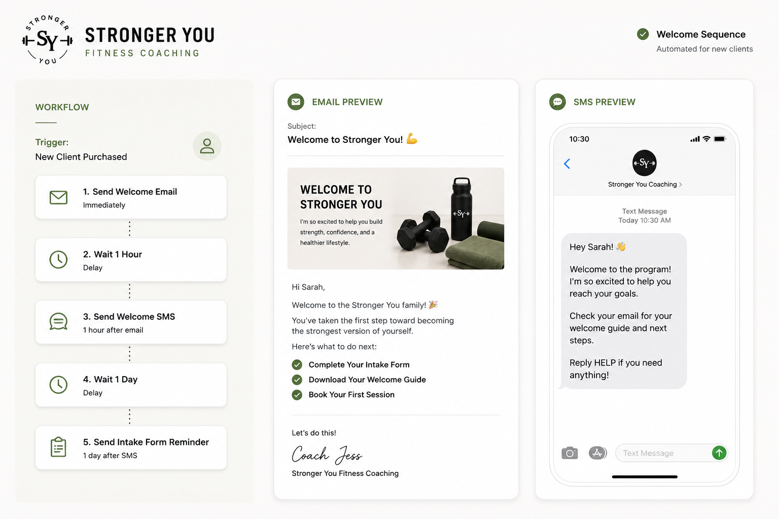779x519 pixels.
Task: Tap the Sy contact avatar in SMS preview
Action: pyautogui.click(x=644, y=163)
